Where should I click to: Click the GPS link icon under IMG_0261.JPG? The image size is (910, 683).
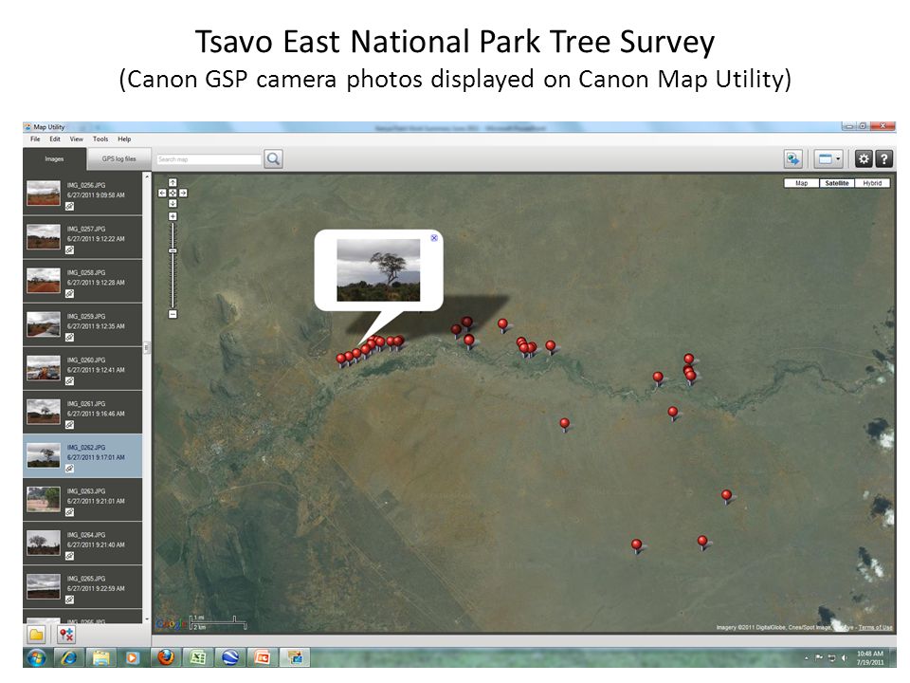pyautogui.click(x=69, y=425)
